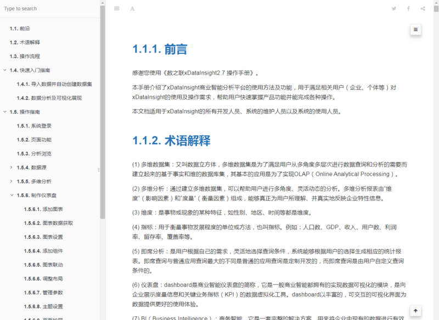
Task: Go to 1.4.1. 导入数据并自动创建数据集
Action: click(54, 84)
